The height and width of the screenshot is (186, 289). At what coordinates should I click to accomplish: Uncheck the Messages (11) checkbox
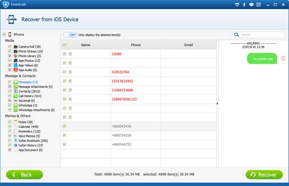(10, 82)
